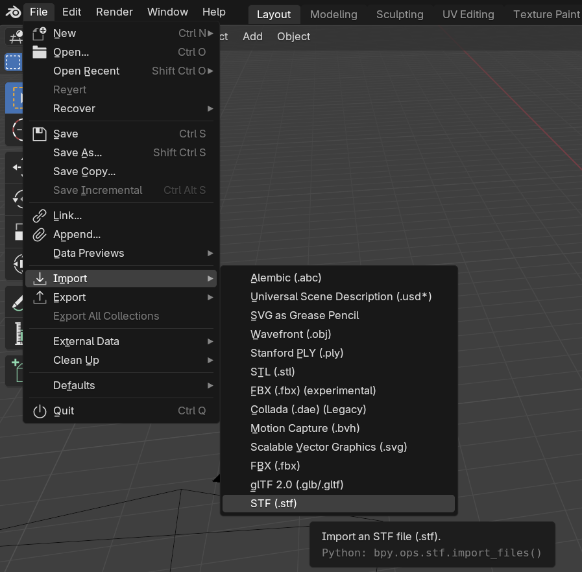Viewport: 582px width, 572px height.
Task: Choose Quit from the File menu
Action: [121, 411]
